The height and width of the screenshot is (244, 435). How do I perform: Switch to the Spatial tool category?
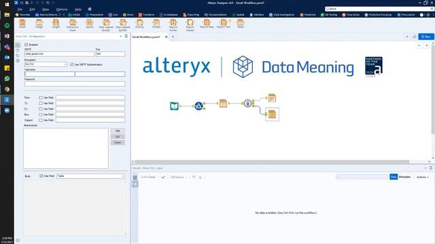[239, 15]
